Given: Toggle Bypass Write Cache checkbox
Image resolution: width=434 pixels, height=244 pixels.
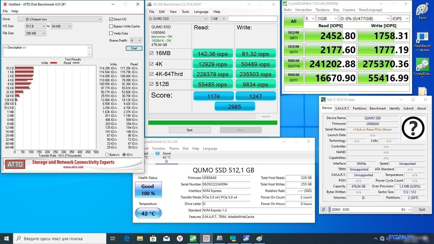Looking at the screenshot, I should (x=111, y=26).
